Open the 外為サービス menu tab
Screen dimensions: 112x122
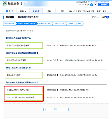pyautogui.click(x=102, y=11)
